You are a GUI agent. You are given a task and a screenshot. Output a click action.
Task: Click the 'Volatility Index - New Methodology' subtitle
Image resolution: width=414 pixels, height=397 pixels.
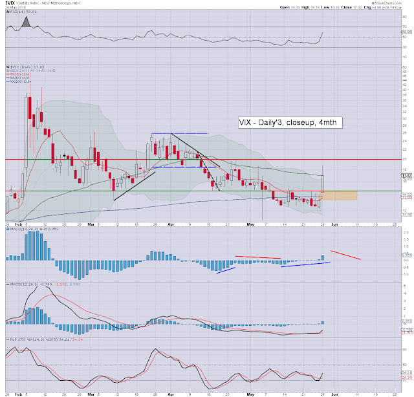[43, 3]
